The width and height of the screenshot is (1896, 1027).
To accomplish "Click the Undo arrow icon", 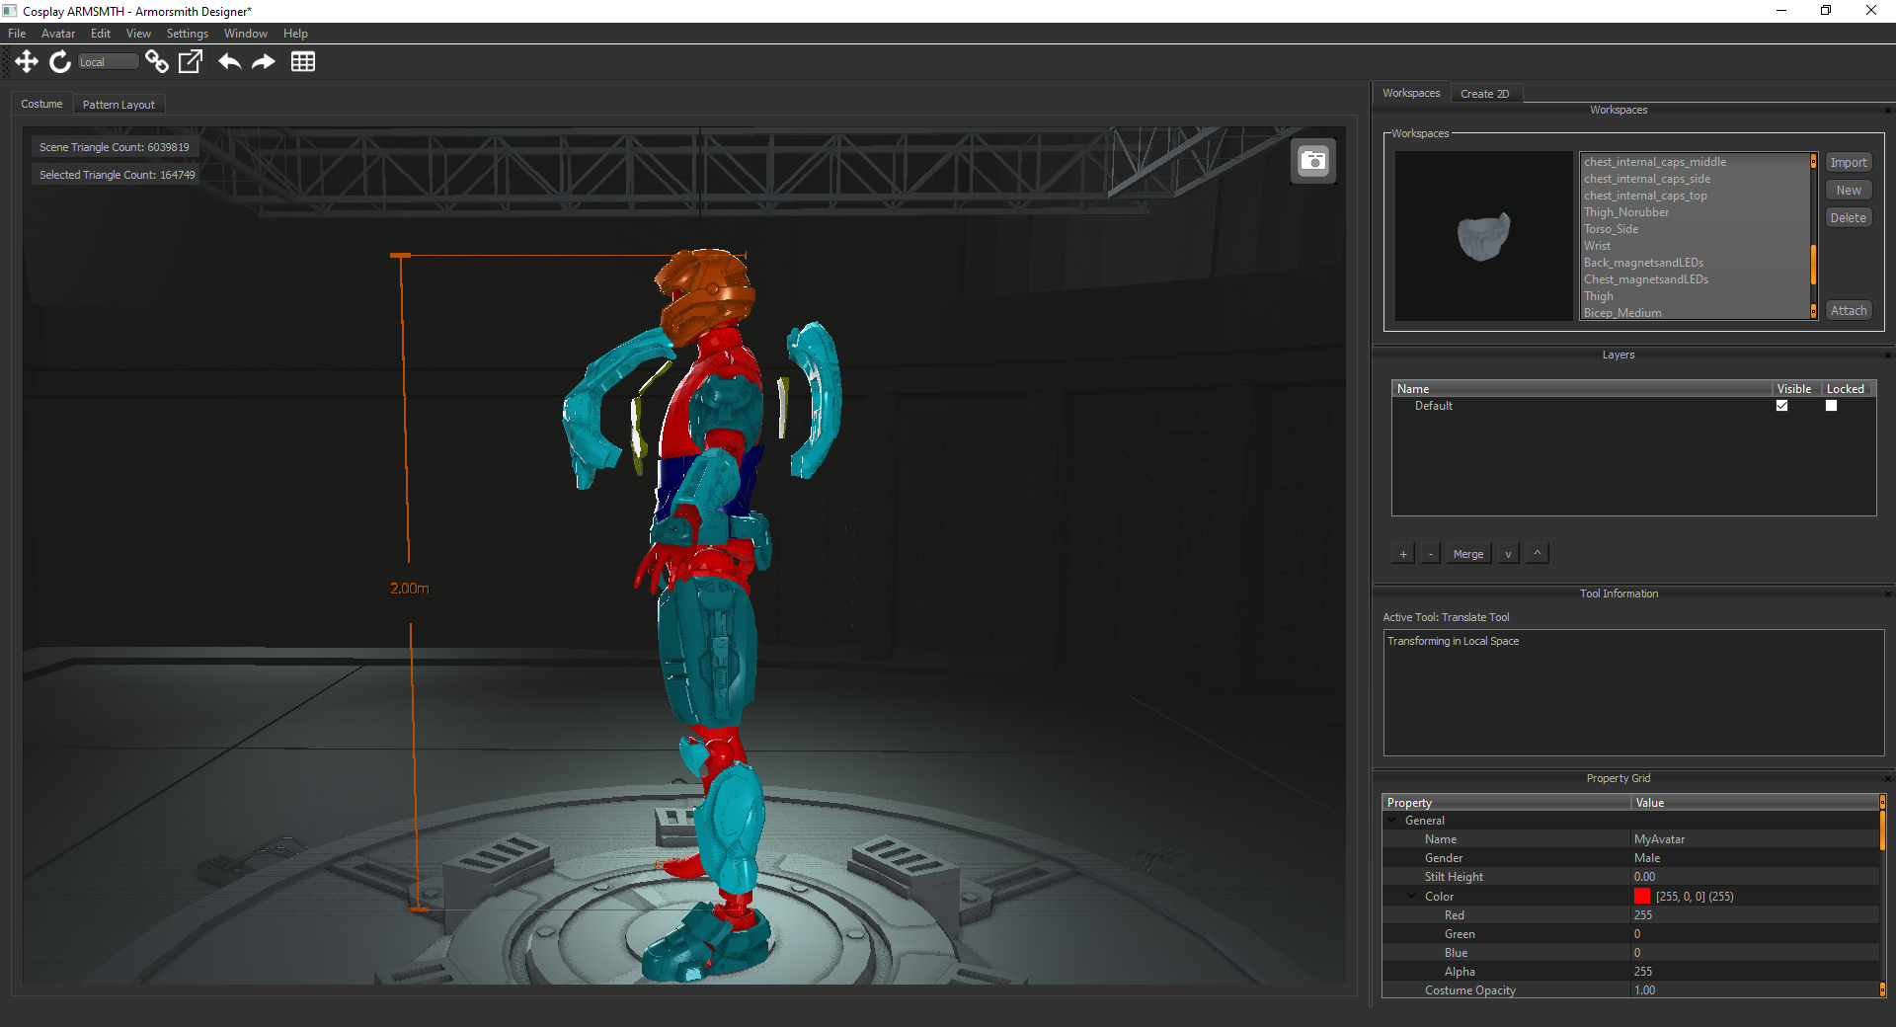I will (x=229, y=62).
